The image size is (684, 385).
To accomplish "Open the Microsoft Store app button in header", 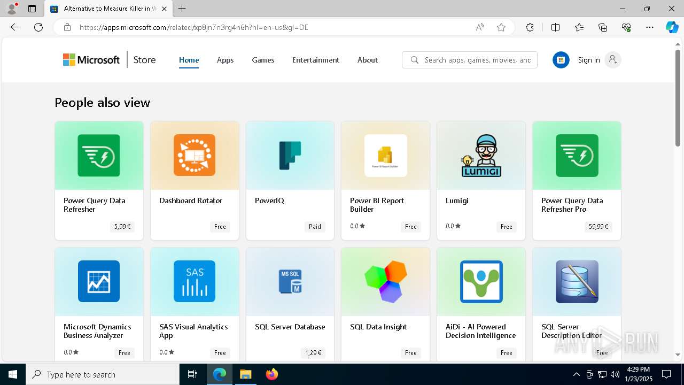I will click(x=561, y=60).
